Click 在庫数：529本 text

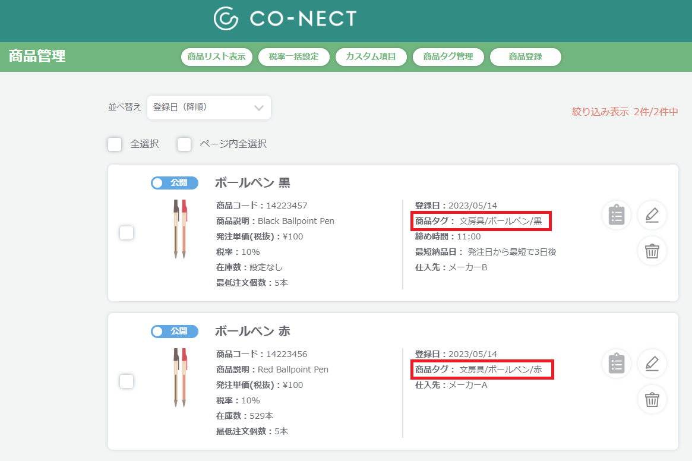tap(245, 416)
